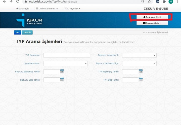This screenshot has height=125, width=181.
Task: Focus the TYP Başlangıç Tarihi date field
Action: coord(130,72)
